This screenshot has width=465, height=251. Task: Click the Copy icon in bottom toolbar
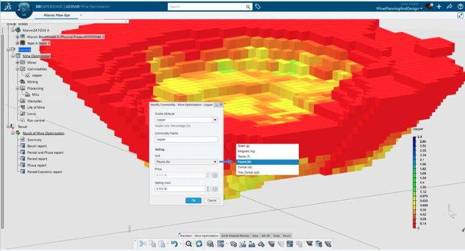pos(152,244)
